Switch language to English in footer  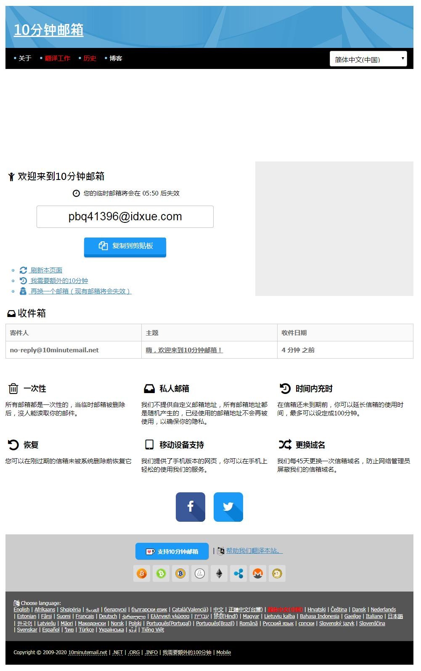coord(21,610)
